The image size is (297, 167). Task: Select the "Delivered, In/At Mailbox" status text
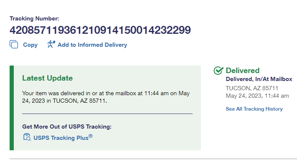tap(259, 79)
